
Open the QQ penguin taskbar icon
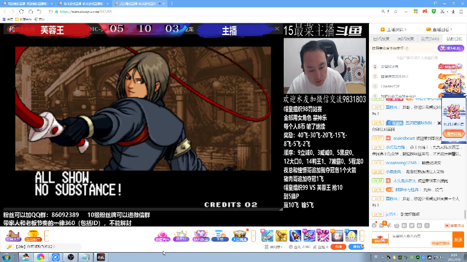[x=26, y=257]
